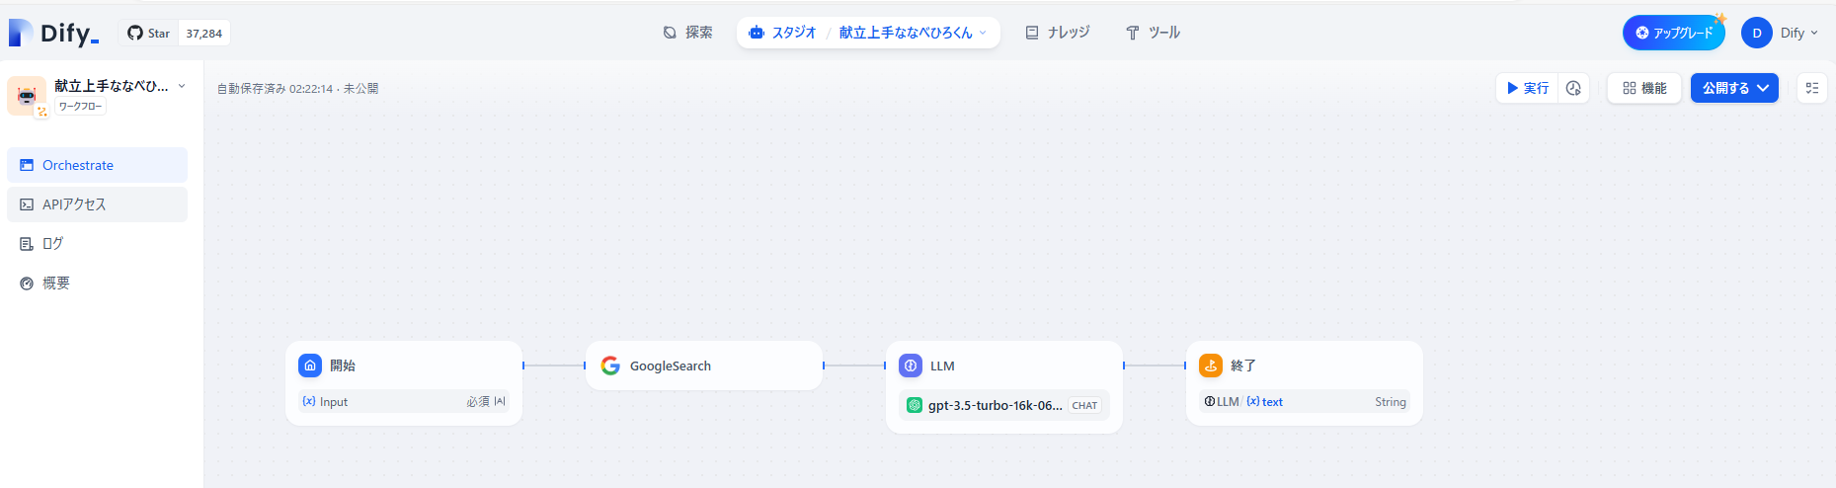The width and height of the screenshot is (1836, 488).
Task: Click the ワークフロー tag label
Action: click(x=80, y=106)
